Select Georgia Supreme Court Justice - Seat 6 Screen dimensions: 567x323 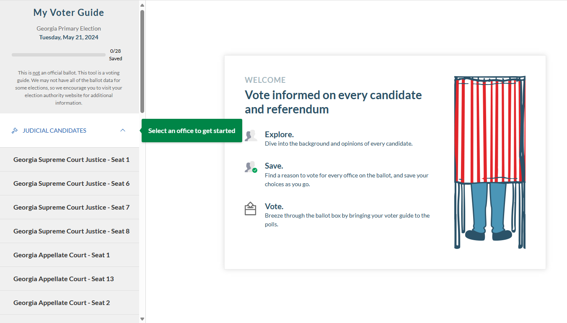70,183
